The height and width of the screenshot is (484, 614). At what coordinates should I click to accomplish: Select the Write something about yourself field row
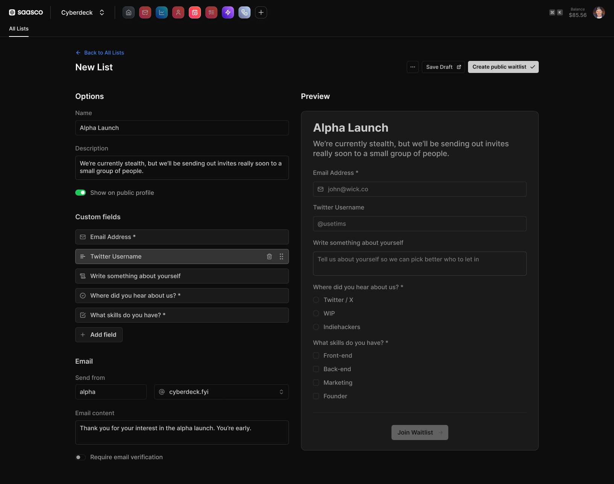[182, 276]
